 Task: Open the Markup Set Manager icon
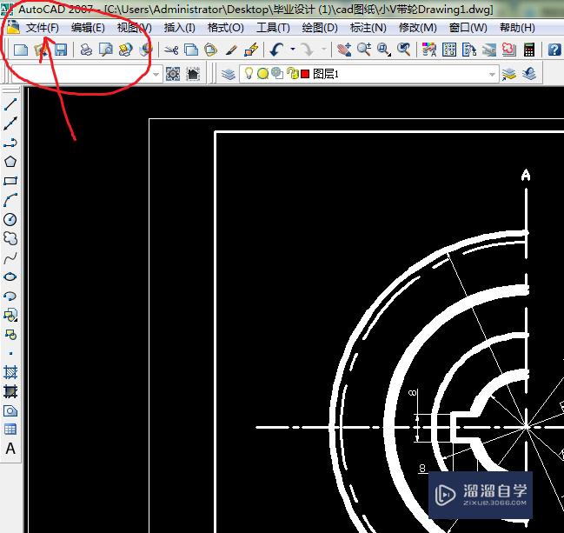(509, 50)
